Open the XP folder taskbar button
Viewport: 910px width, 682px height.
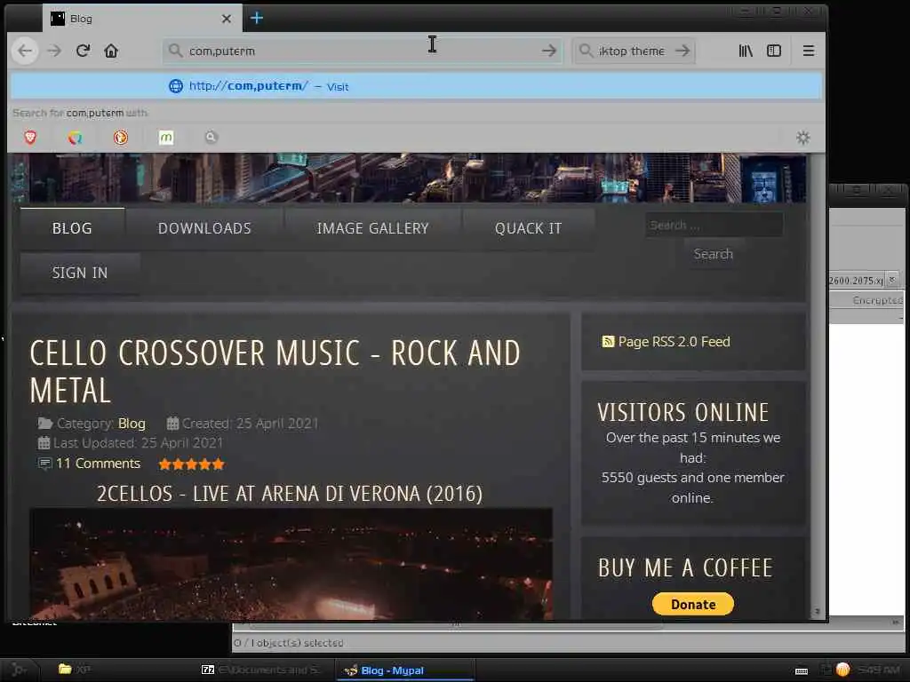tap(75, 670)
